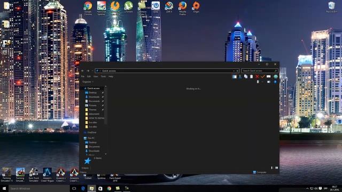This screenshot has height=192, width=342.
Task: Open Chrome from the taskbar
Action: pos(109,188)
